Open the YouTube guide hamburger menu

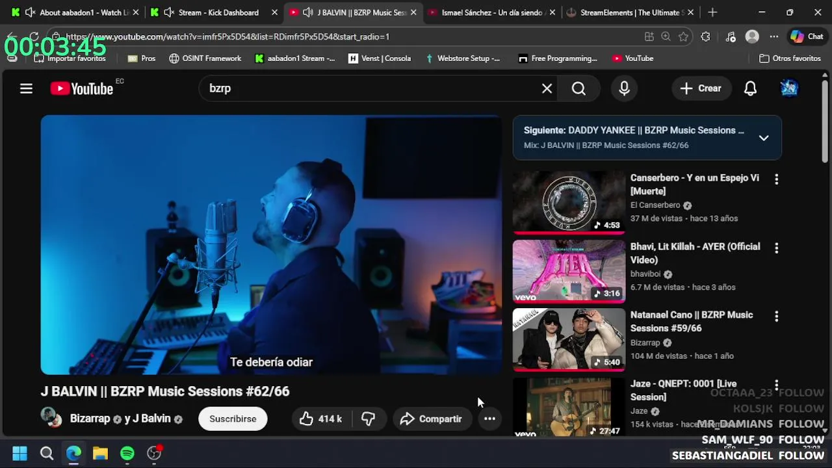pyautogui.click(x=26, y=88)
